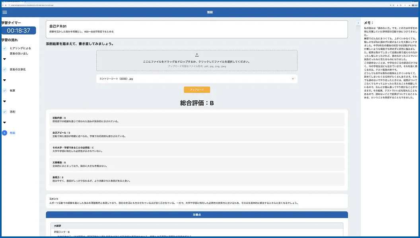
Task: Click the 00:18:37 learning timer display
Action: coord(18,31)
